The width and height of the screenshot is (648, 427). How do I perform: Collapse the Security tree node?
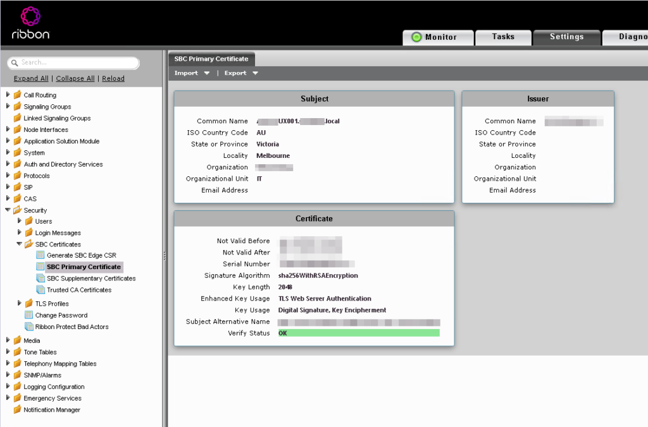point(8,210)
